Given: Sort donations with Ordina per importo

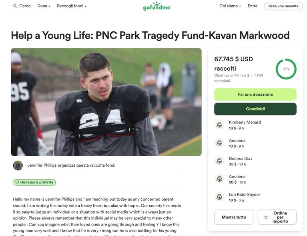Looking at the screenshot, I should pos(277,217).
